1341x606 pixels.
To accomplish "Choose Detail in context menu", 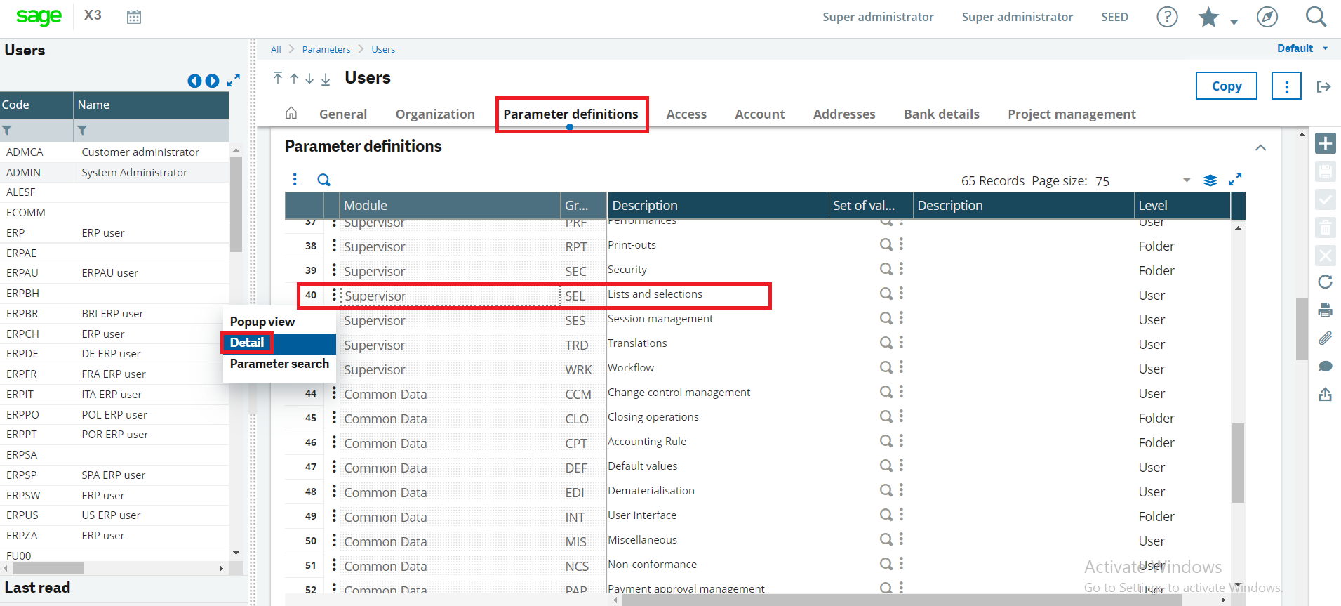I will click(279, 343).
